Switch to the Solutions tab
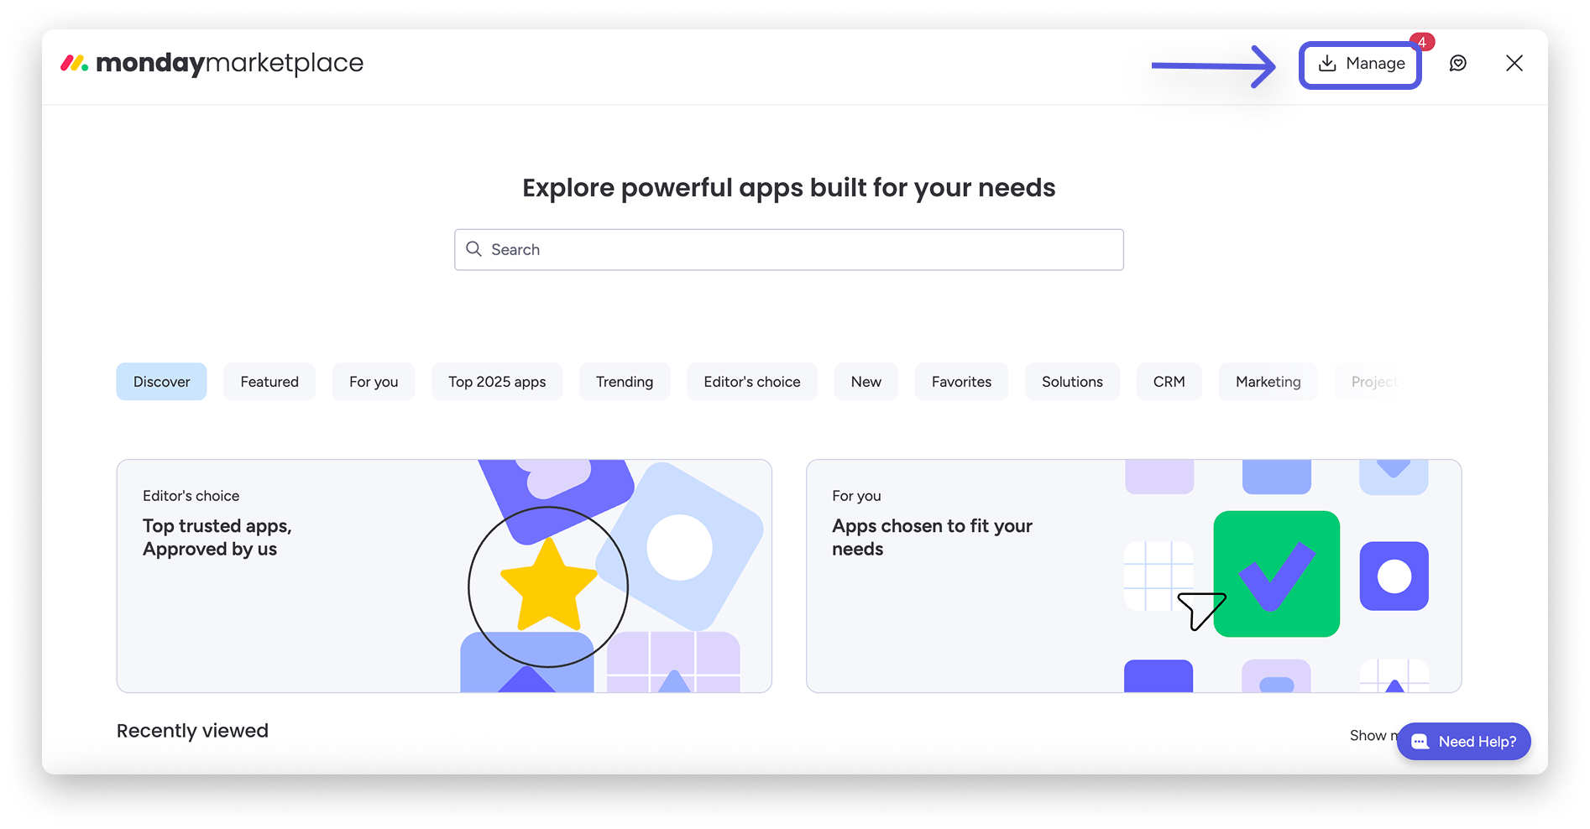The height and width of the screenshot is (829, 1590). 1072,382
